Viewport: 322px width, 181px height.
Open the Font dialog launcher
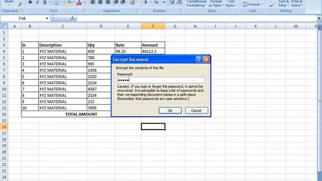(84, 11)
